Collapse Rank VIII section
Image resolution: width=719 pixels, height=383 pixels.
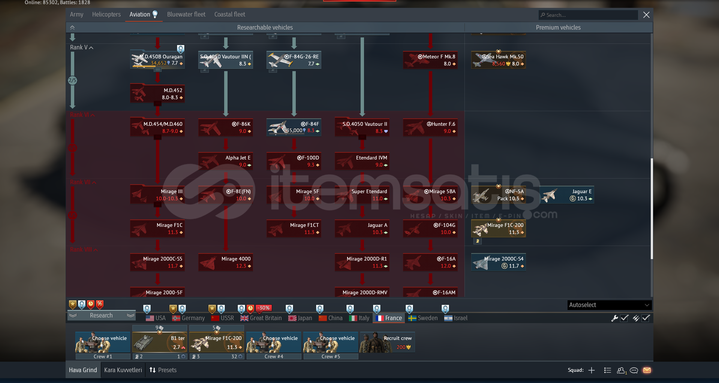(84, 250)
